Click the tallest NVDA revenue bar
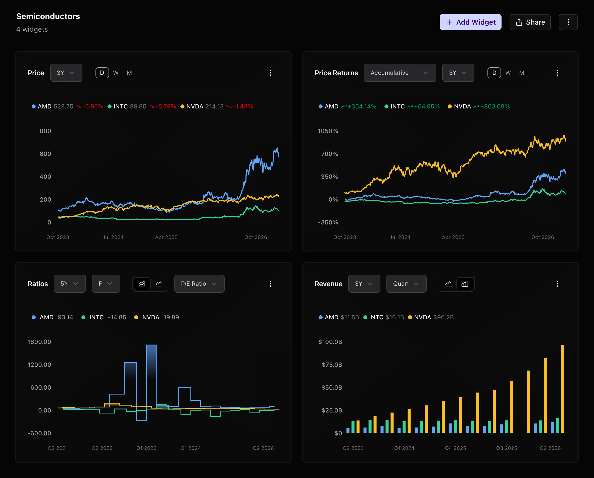 click(562, 389)
